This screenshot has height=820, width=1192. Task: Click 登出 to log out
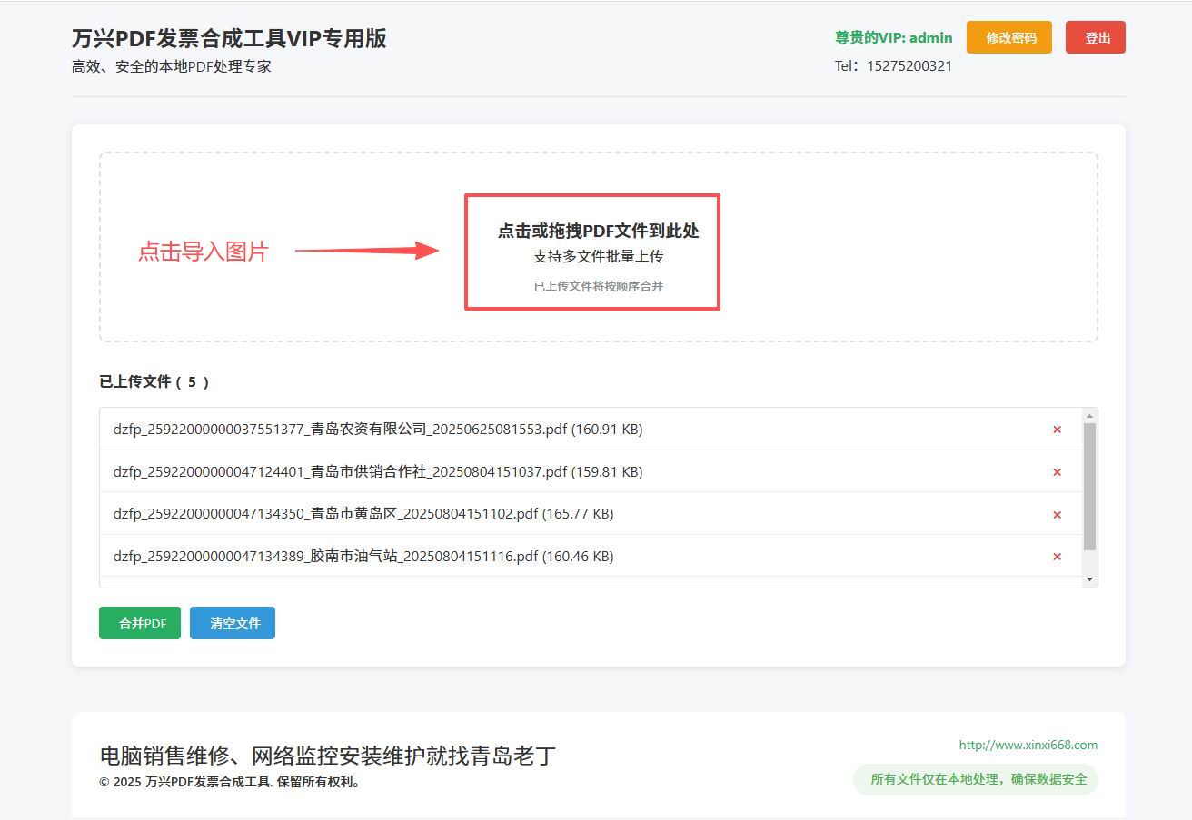pos(1095,37)
